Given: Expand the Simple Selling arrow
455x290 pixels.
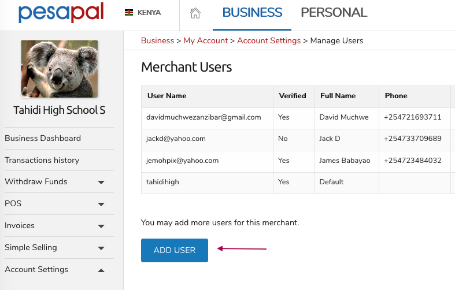Looking at the screenshot, I should coord(101,248).
